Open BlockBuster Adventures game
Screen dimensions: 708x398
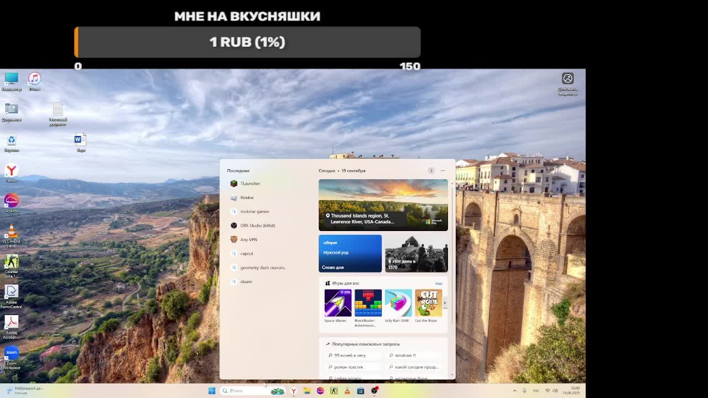[368, 308]
